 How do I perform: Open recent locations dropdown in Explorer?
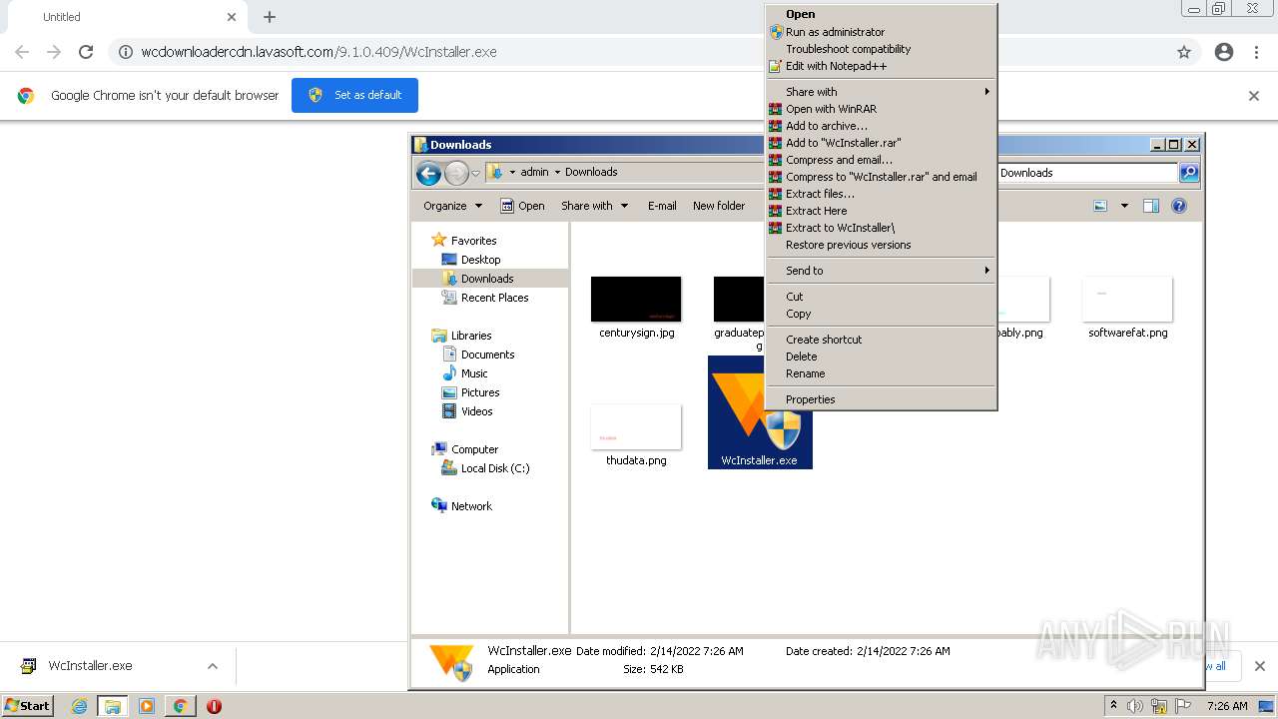click(475, 173)
